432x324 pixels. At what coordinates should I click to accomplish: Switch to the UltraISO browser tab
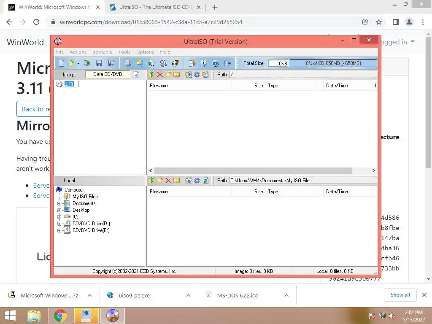tap(155, 7)
